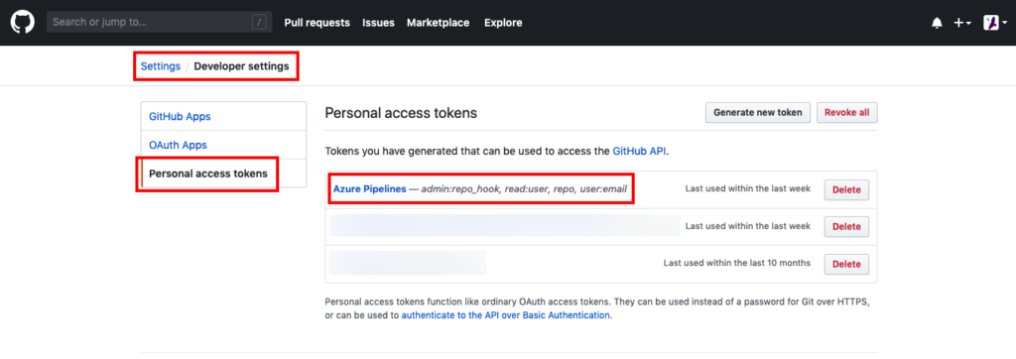Click Last used within the last 10 months text
The height and width of the screenshot is (359, 1016).
[737, 263]
